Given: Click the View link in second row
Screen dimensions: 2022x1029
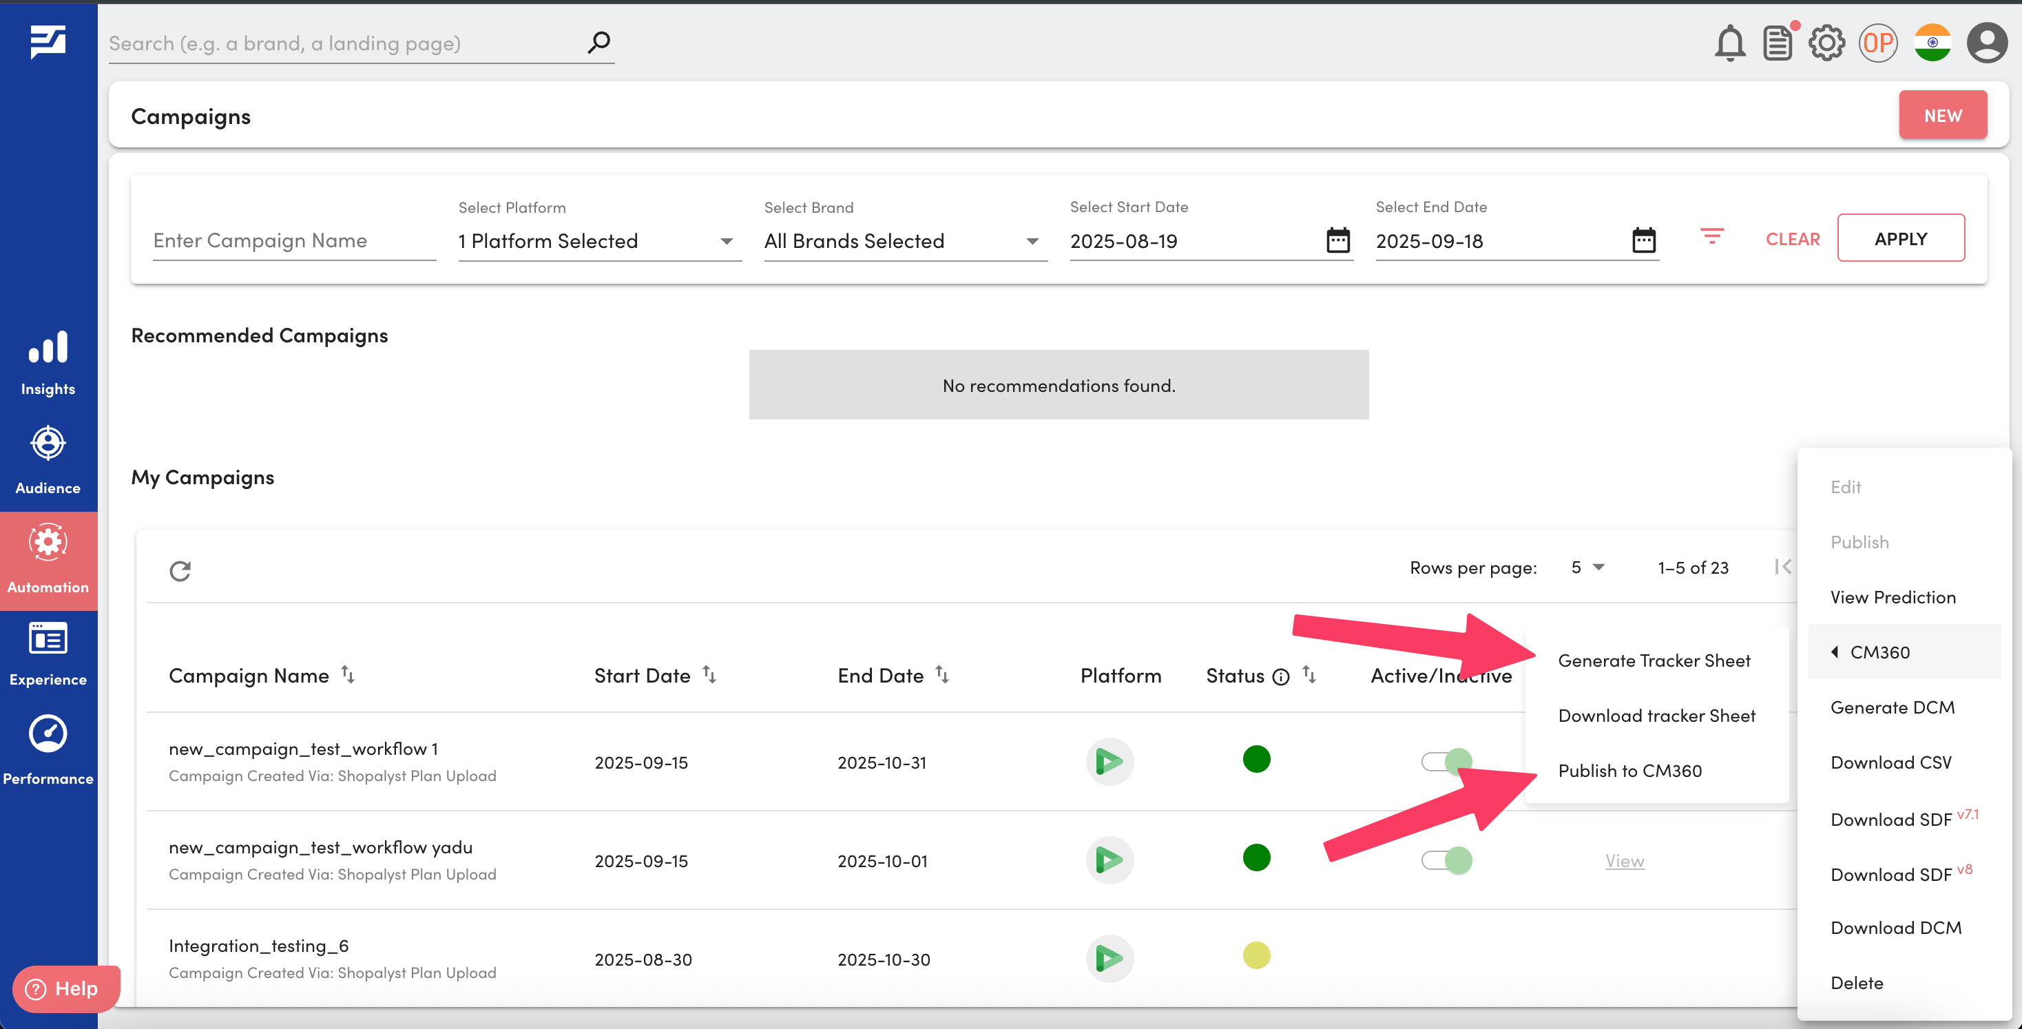Looking at the screenshot, I should tap(1624, 860).
